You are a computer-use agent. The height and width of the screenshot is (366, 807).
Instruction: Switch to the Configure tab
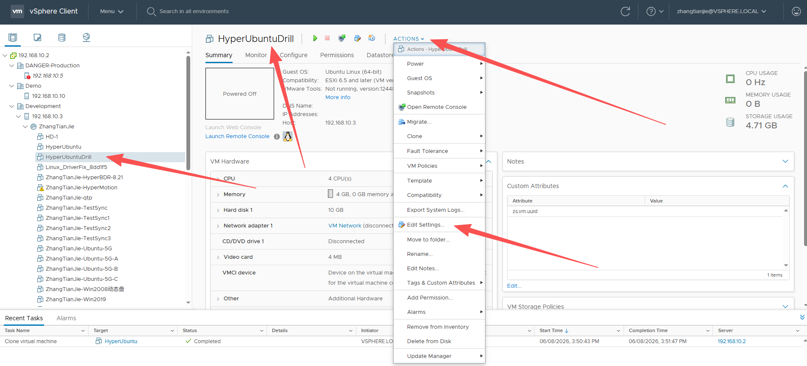(294, 55)
